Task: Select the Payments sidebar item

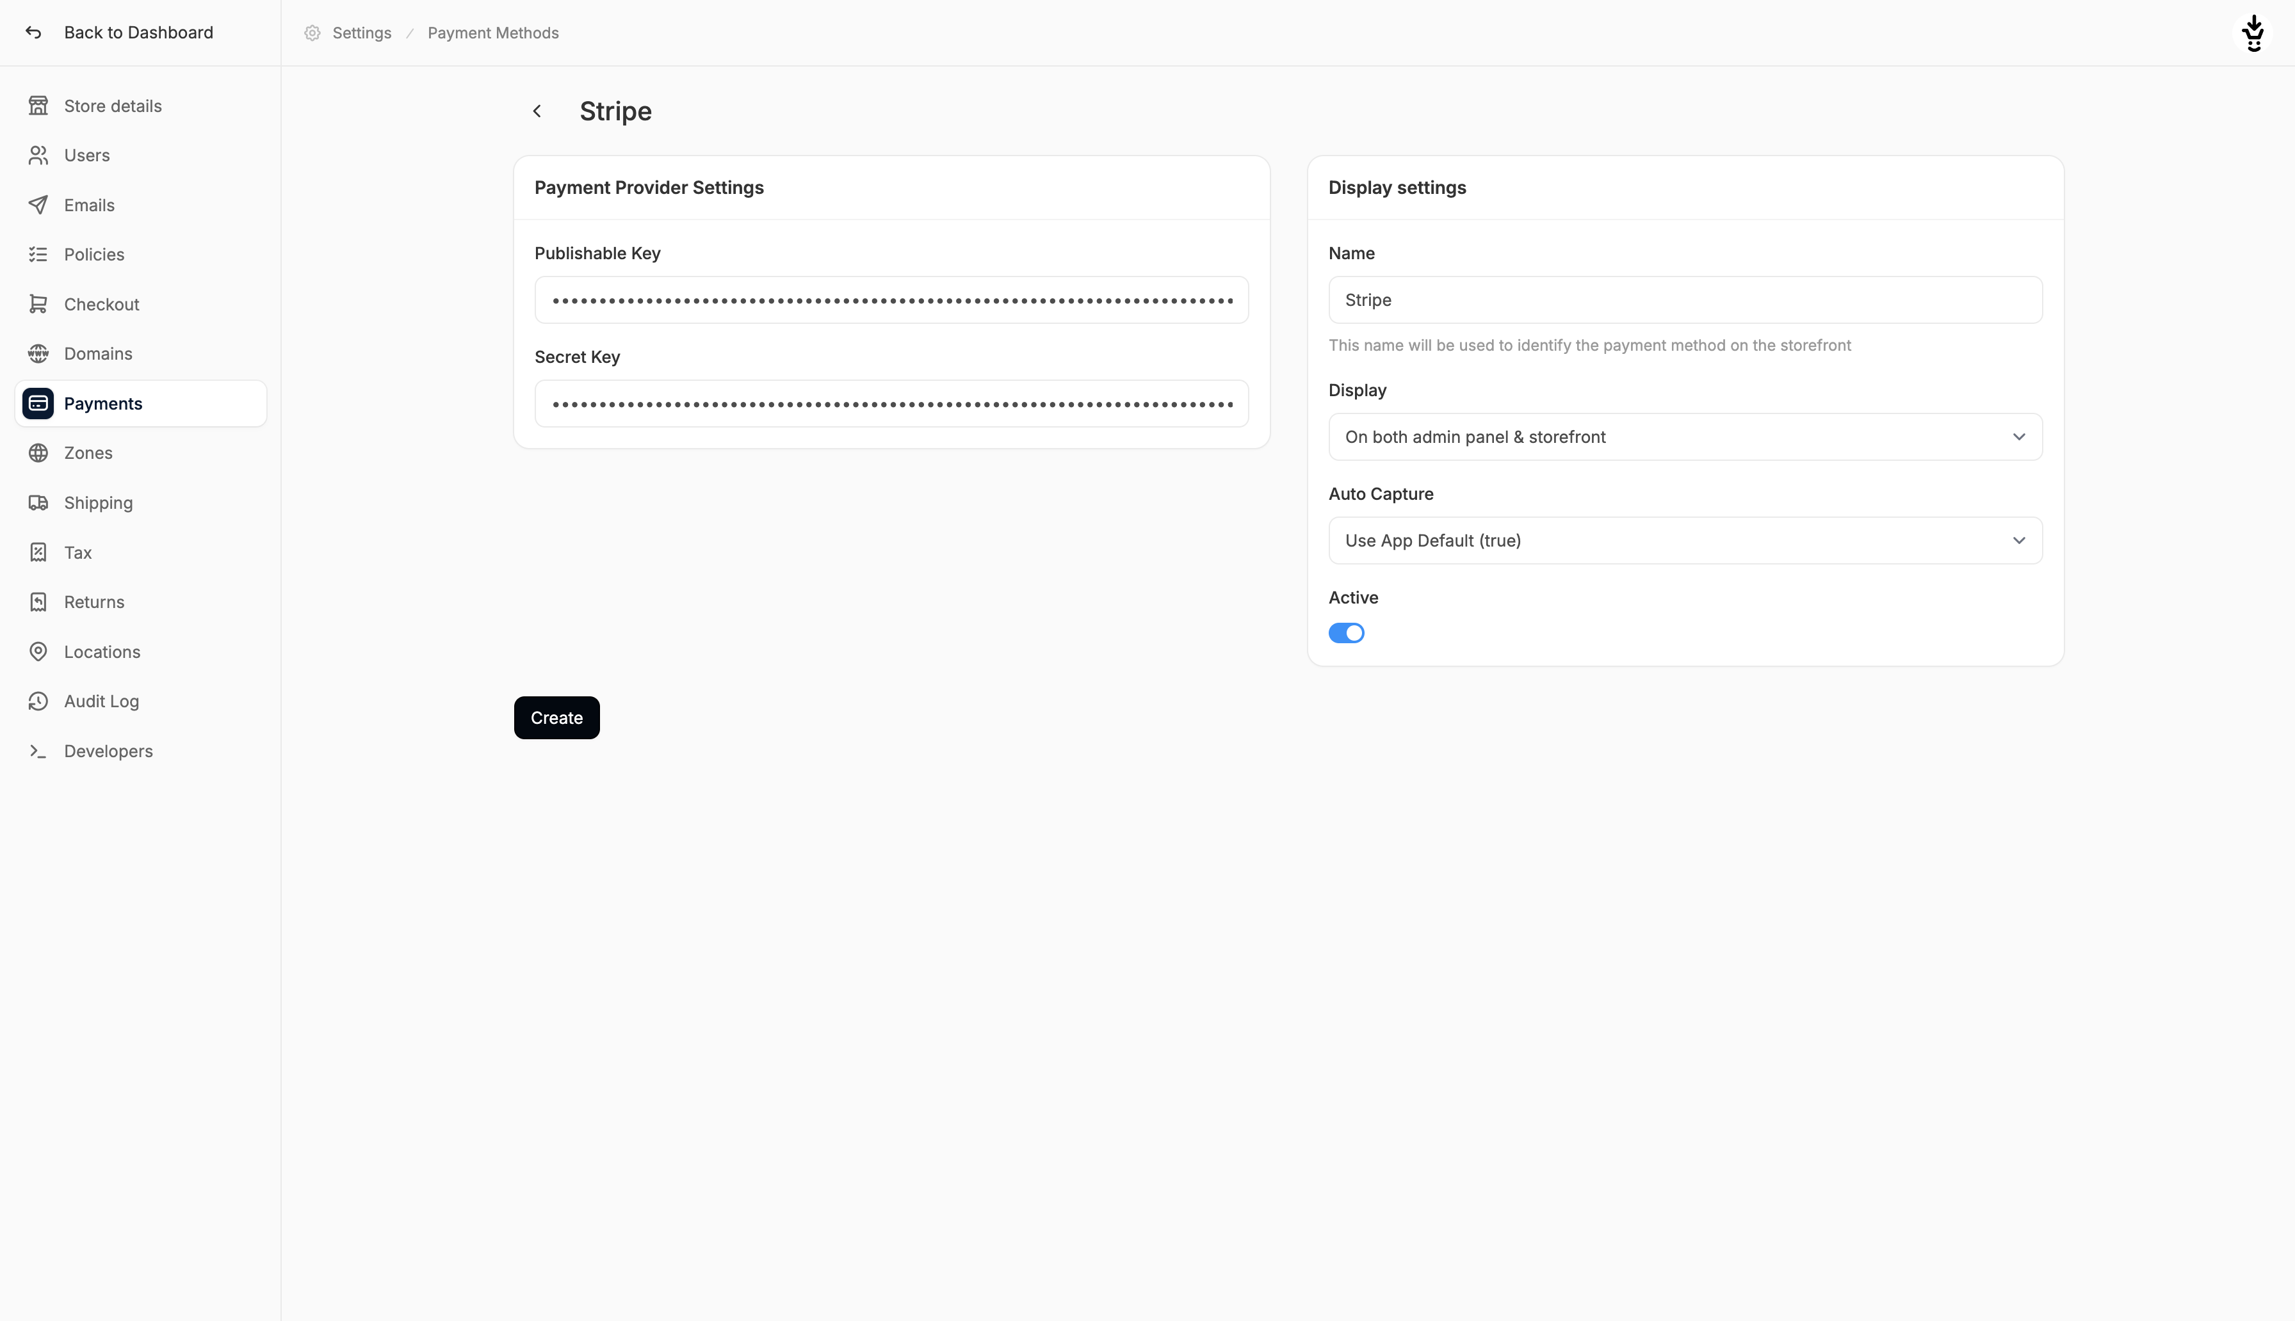Action: tap(141, 404)
